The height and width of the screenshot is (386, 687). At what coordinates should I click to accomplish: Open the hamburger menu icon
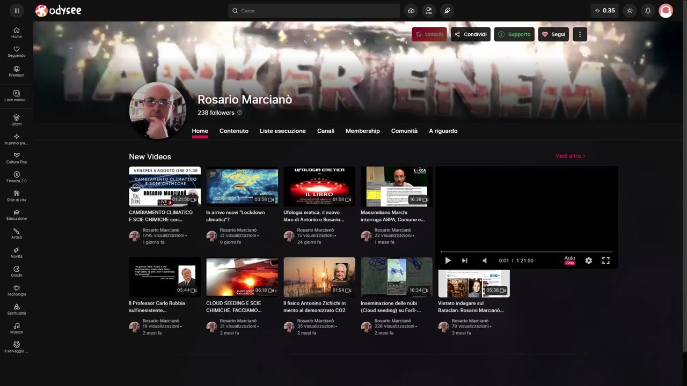[17, 11]
